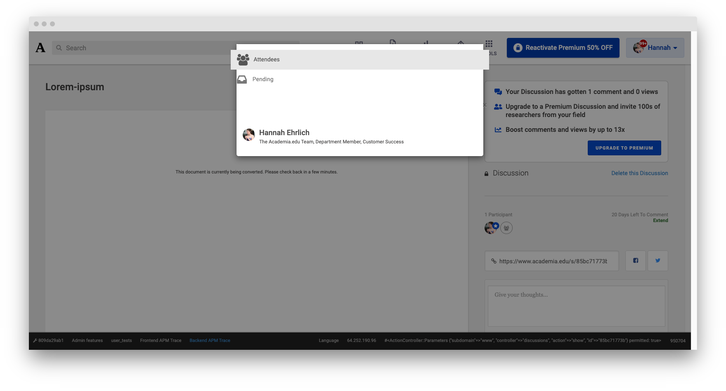Click IP address 64.252.190.96
The image size is (726, 391).
click(x=362, y=340)
